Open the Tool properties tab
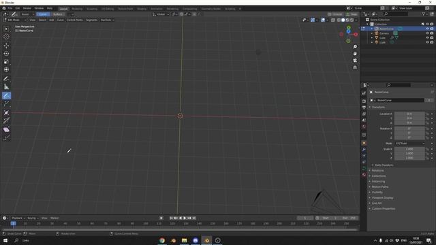Viewport: 436px width, 245px height. coord(364,93)
